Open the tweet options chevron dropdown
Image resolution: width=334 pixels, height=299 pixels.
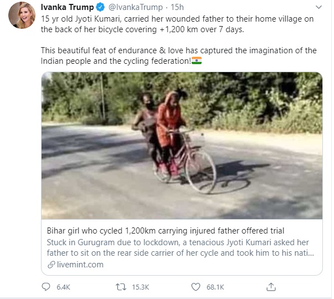[x=318, y=7]
